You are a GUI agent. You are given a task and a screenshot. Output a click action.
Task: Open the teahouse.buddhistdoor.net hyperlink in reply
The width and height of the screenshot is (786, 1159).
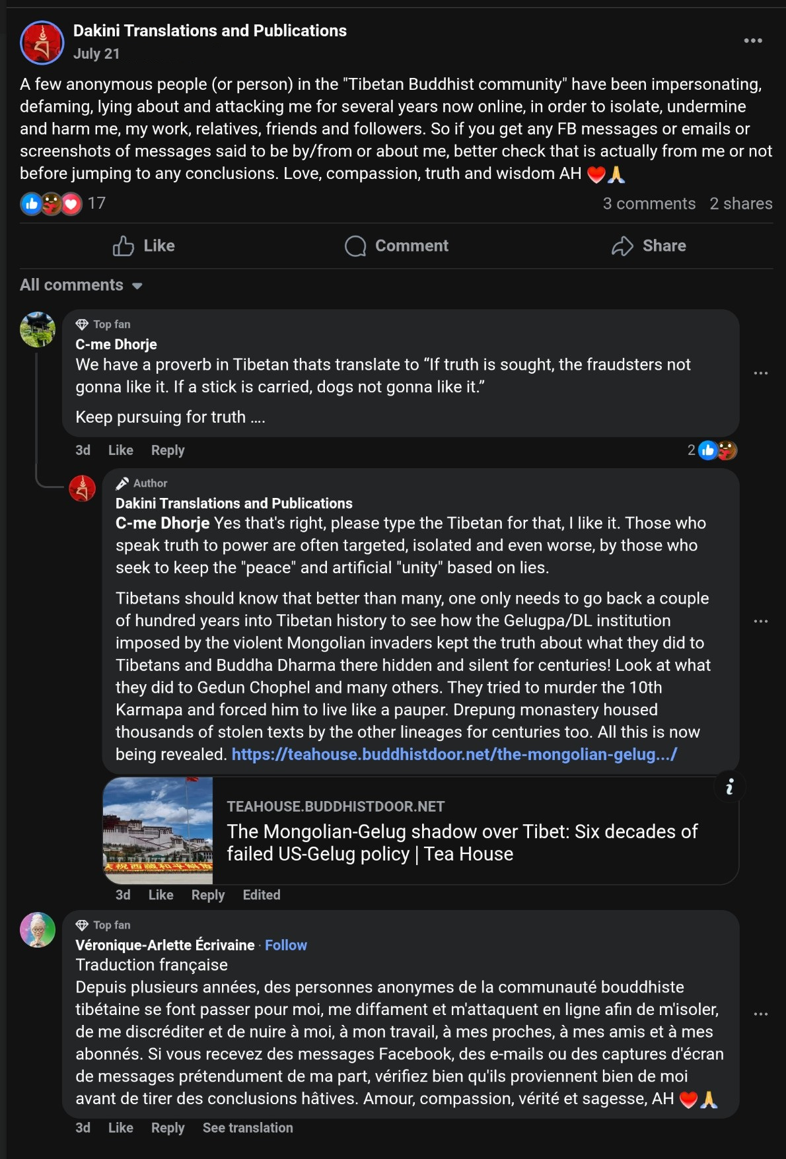[454, 754]
